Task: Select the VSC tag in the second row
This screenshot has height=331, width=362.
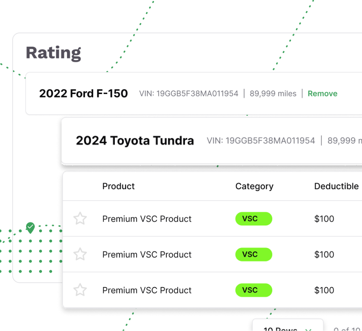Action: pos(253,254)
